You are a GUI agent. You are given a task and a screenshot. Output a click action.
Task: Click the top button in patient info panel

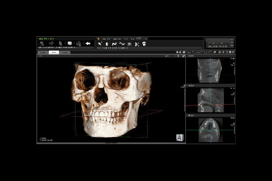[x=232, y=40]
